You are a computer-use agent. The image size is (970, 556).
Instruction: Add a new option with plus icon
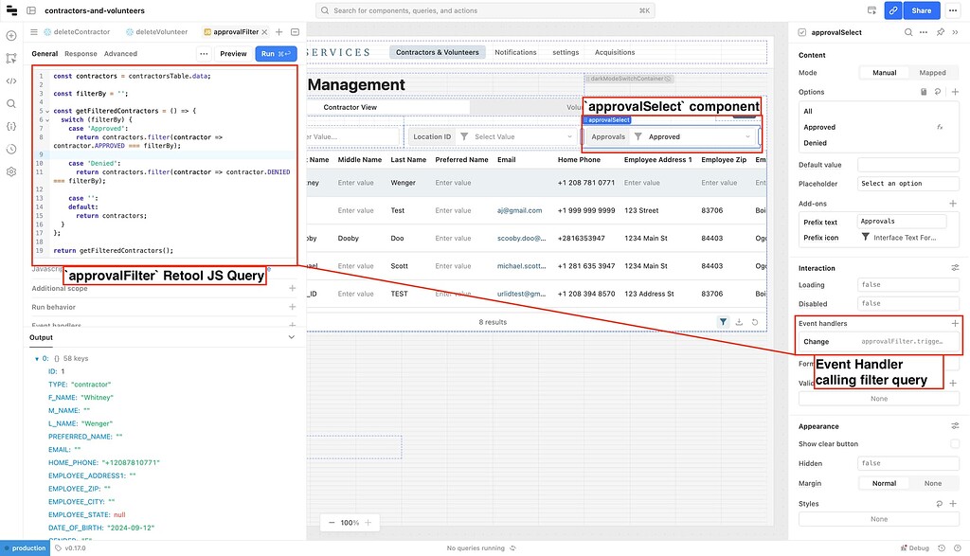click(x=955, y=92)
